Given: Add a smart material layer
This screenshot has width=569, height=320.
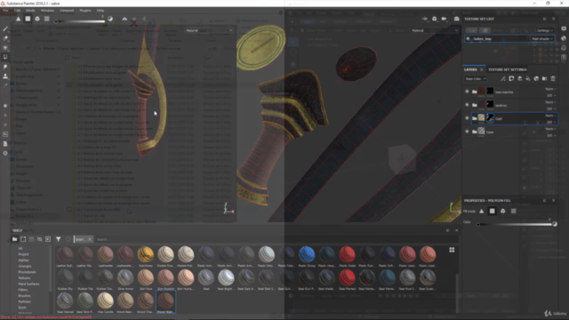Looking at the screenshot, I should tap(536, 79).
